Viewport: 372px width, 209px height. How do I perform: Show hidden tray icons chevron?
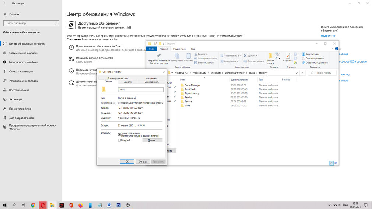(330, 205)
